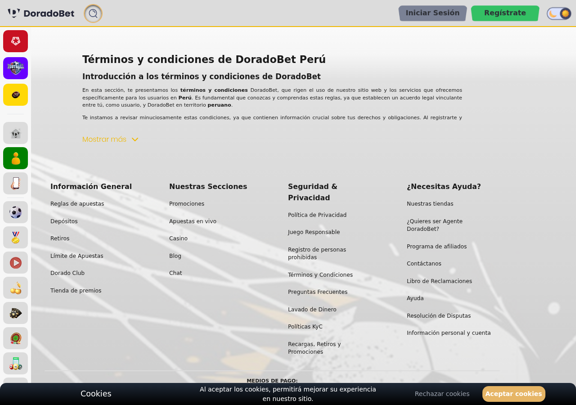Accept cookies with Aceptar cookies button
This screenshot has width=576, height=405.
coord(513,394)
